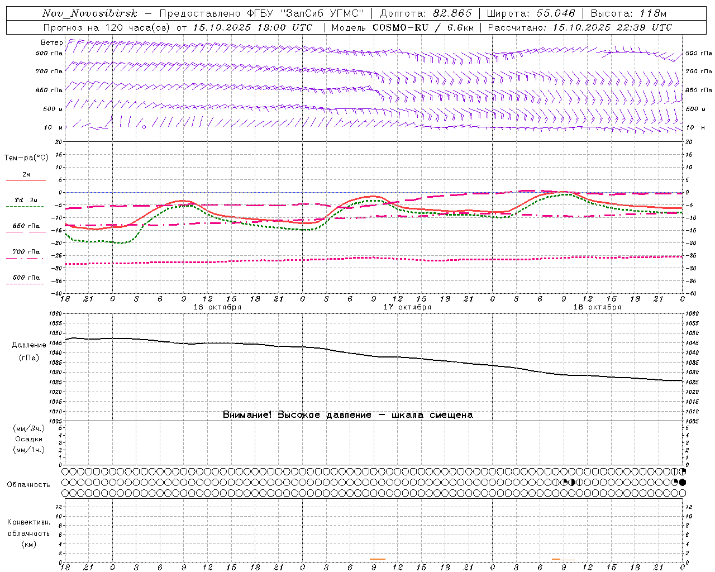This screenshot has height=572, width=715.
Task: Click the '2м' temperature legend label
Action: [26, 175]
